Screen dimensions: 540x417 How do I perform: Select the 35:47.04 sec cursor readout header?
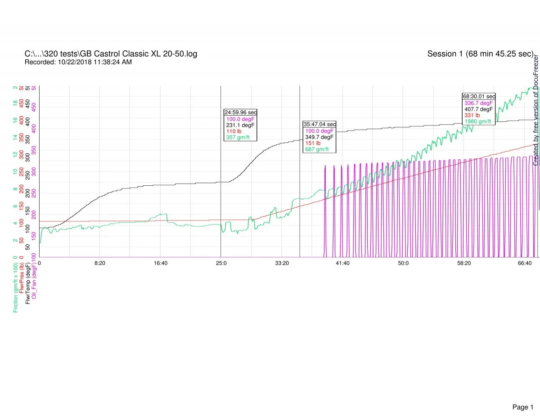click(x=319, y=124)
